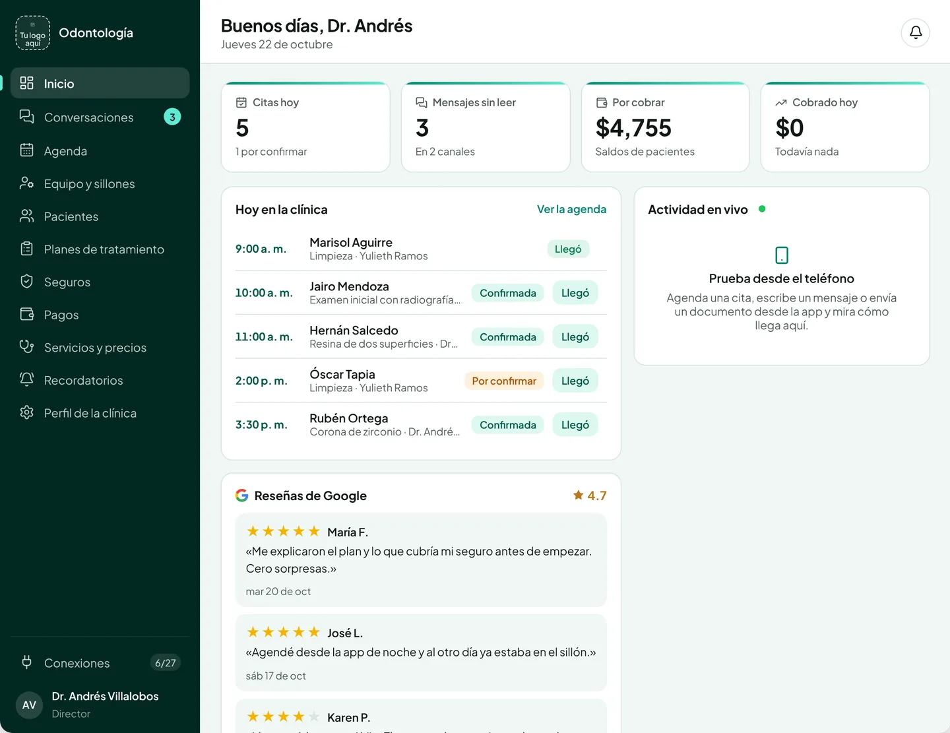Click the Google logo beside Reseñas
The width and height of the screenshot is (950, 733).
(x=242, y=495)
